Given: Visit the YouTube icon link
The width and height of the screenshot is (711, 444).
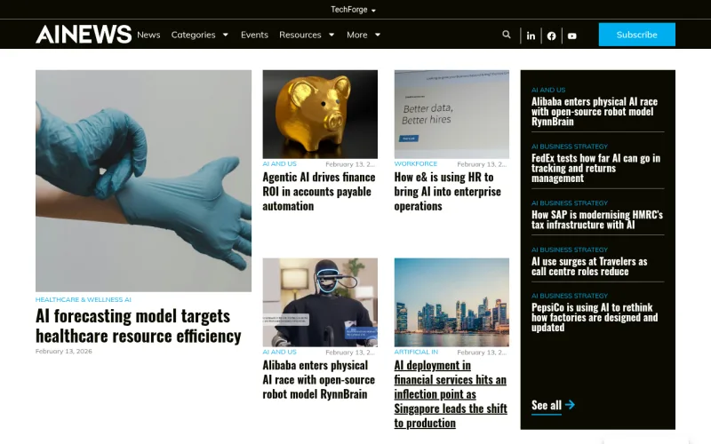Looking at the screenshot, I should pyautogui.click(x=572, y=36).
